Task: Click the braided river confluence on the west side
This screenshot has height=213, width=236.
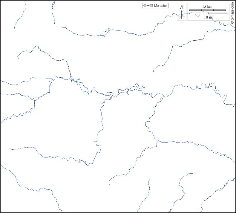Action: (72, 79)
